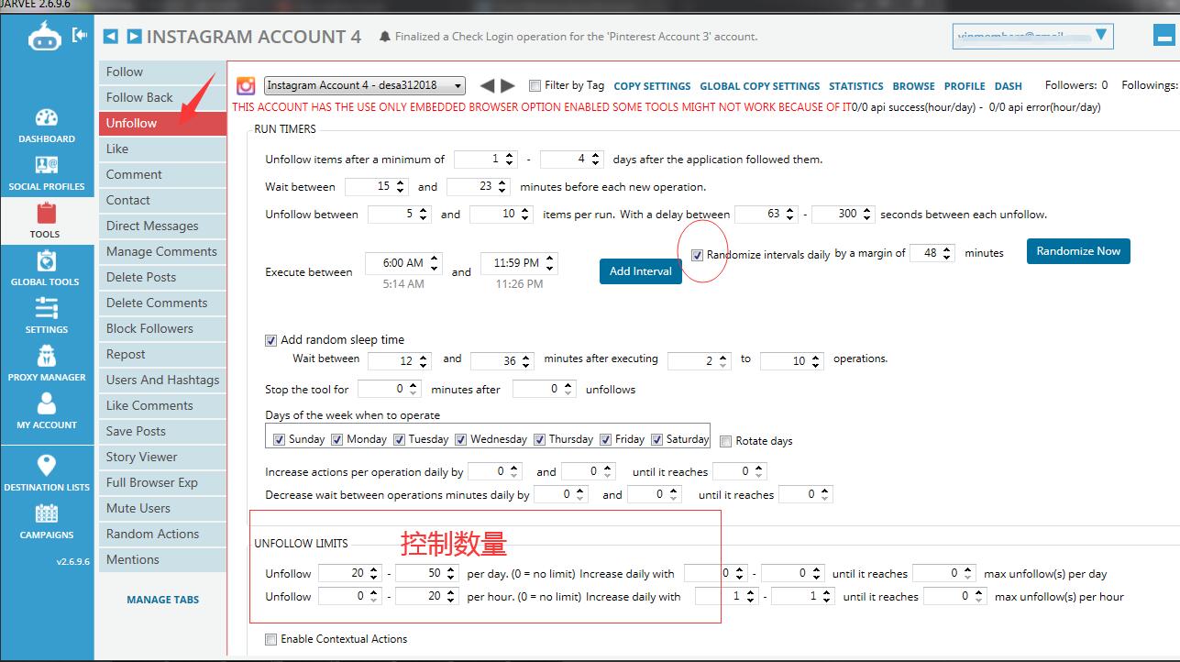Click the Manage Tabs link
Viewport: 1180px width, 662px height.
pos(162,600)
